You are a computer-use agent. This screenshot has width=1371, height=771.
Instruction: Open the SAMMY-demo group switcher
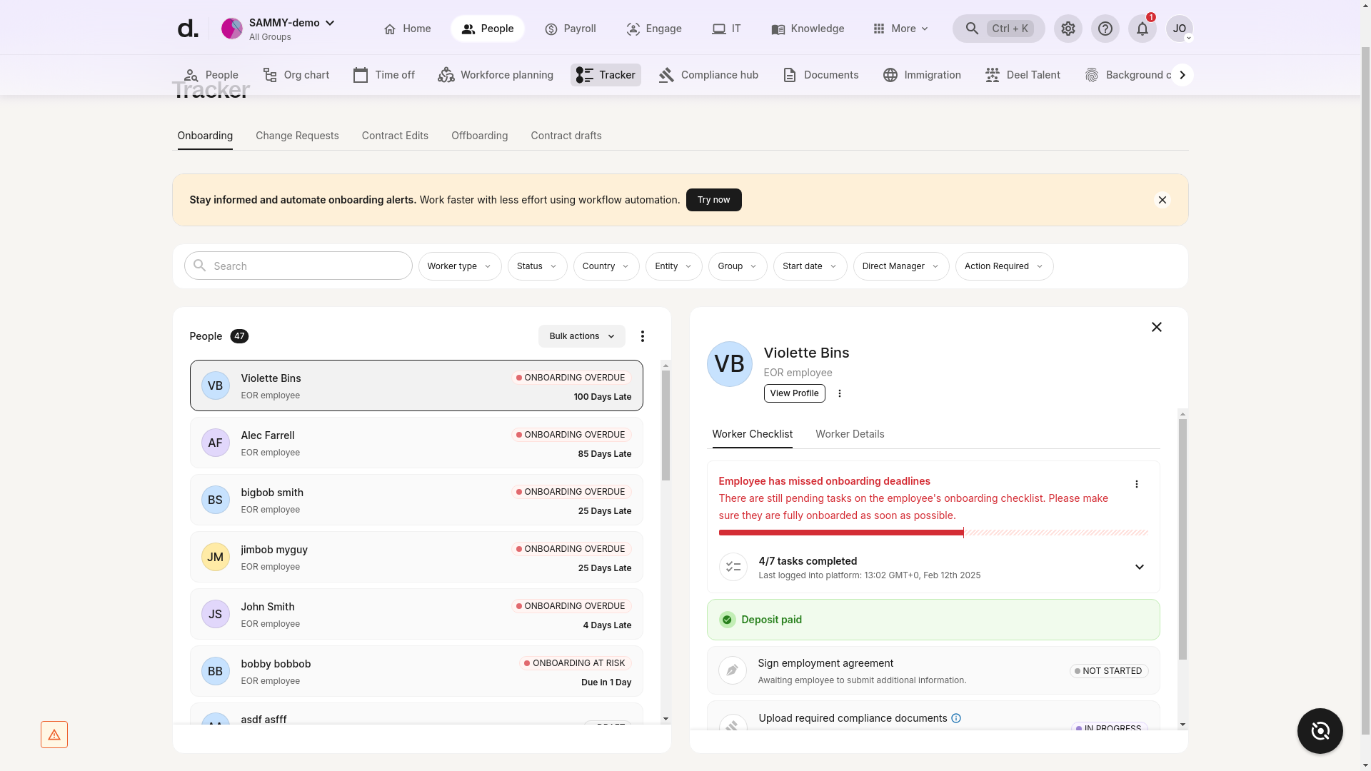[x=284, y=22]
